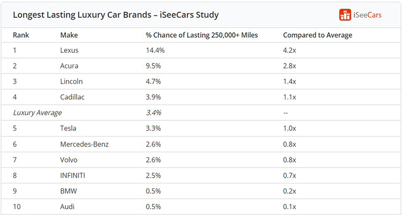Select the Tesla make cell
Viewport: 402px width, 215px height.
pos(68,128)
